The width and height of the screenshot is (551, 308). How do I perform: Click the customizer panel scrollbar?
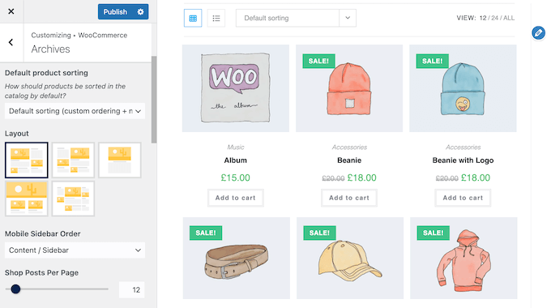tap(154, 100)
